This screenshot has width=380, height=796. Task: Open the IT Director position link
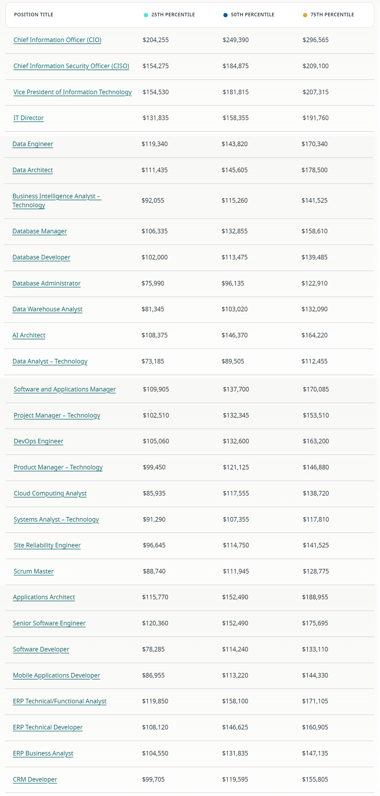28,118
